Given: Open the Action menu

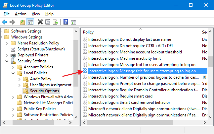Looking at the screenshot, I should pos(21,14).
